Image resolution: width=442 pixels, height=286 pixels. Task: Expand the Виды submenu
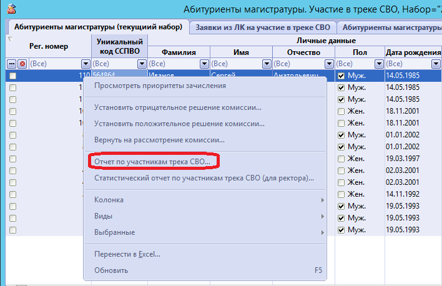tap(205, 216)
